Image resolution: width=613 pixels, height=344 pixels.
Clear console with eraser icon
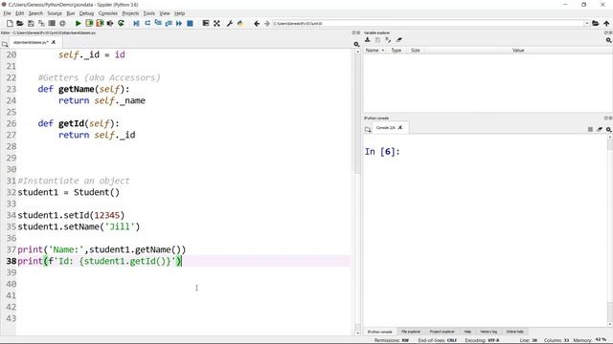click(x=600, y=129)
